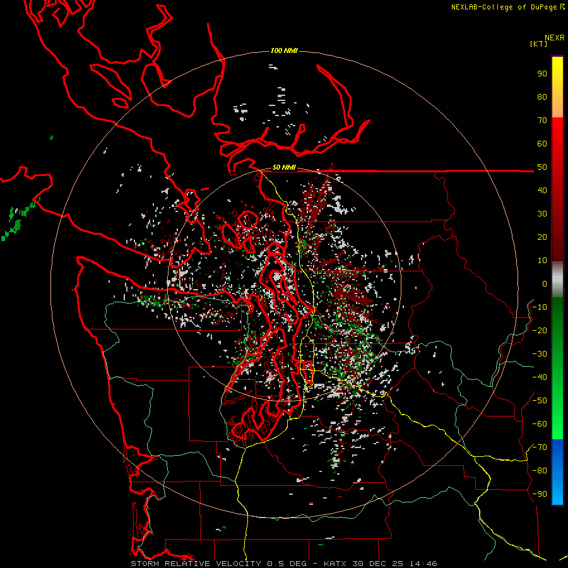This screenshot has width=568, height=568.
Task: Click the 100 NMI range ring label
Action: [x=284, y=50]
